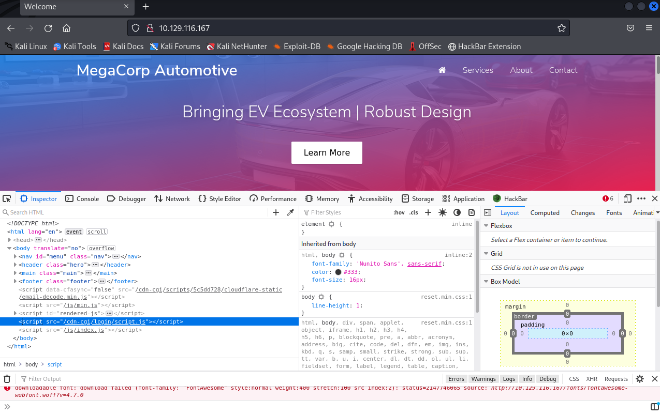This screenshot has width=660, height=415.
Task: Open the Accessibility tab
Action: [371, 198]
